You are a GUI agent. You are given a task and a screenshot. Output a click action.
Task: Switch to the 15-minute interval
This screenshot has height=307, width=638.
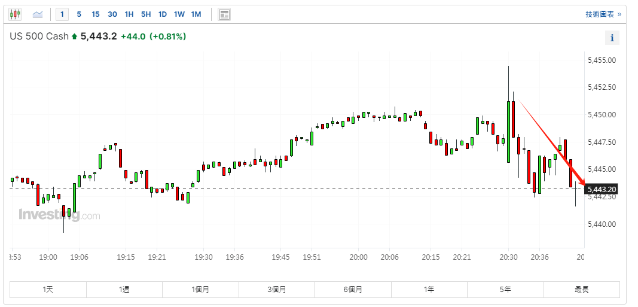[96, 14]
